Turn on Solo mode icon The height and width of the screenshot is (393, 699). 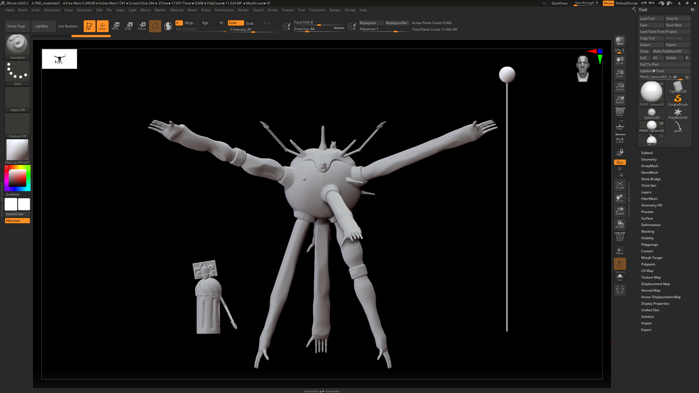pyautogui.click(x=620, y=277)
